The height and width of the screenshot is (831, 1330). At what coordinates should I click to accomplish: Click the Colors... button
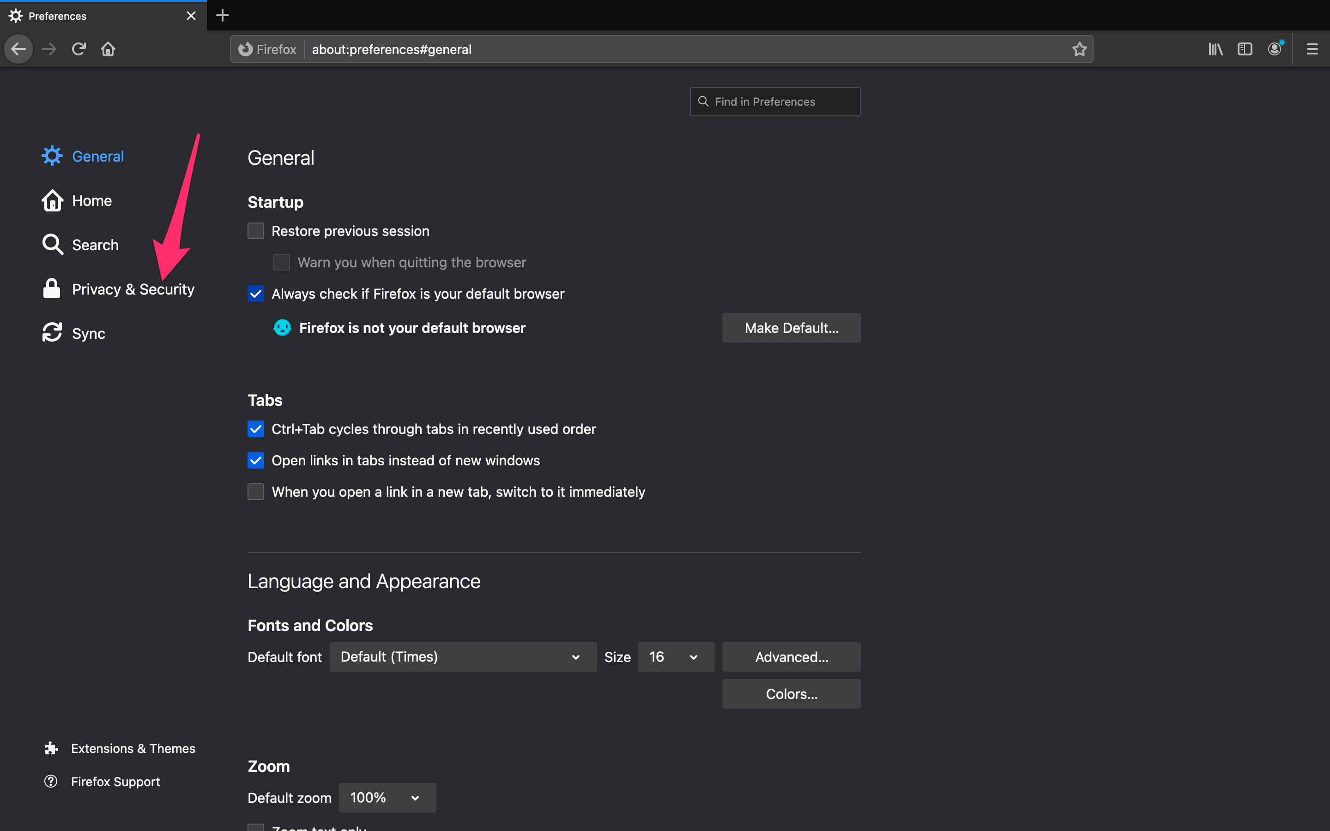791,693
